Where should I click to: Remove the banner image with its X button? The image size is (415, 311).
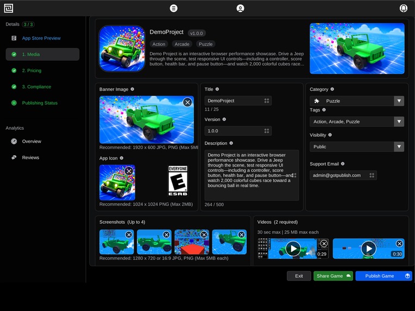[187, 103]
